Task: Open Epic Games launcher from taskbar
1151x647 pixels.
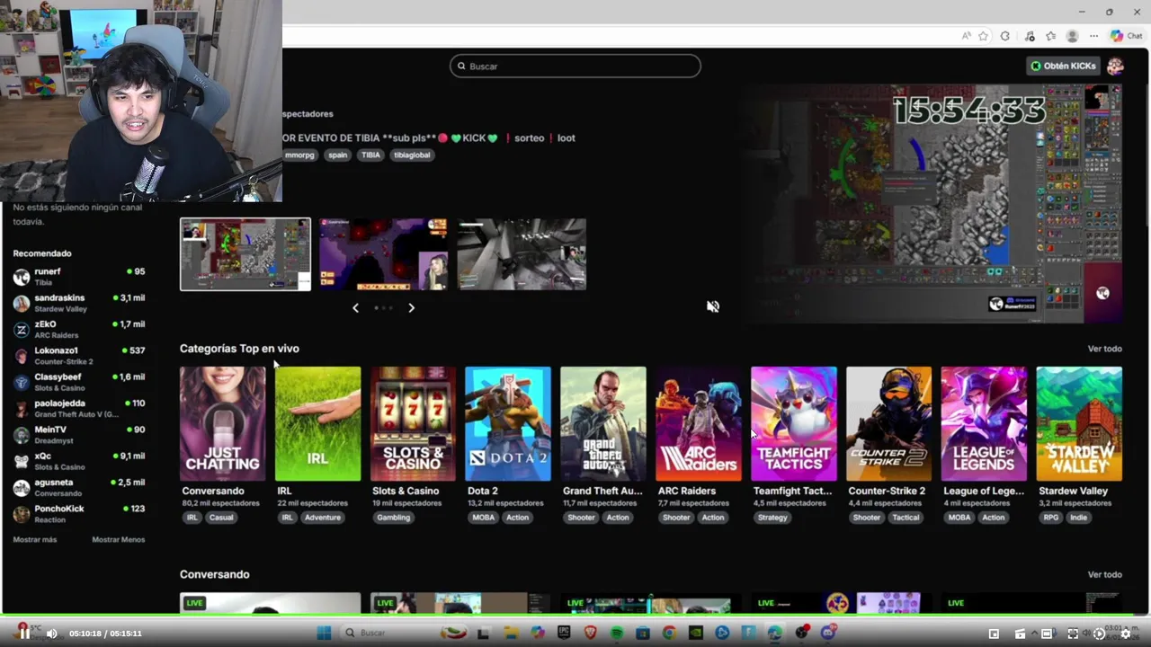Action: 564,633
